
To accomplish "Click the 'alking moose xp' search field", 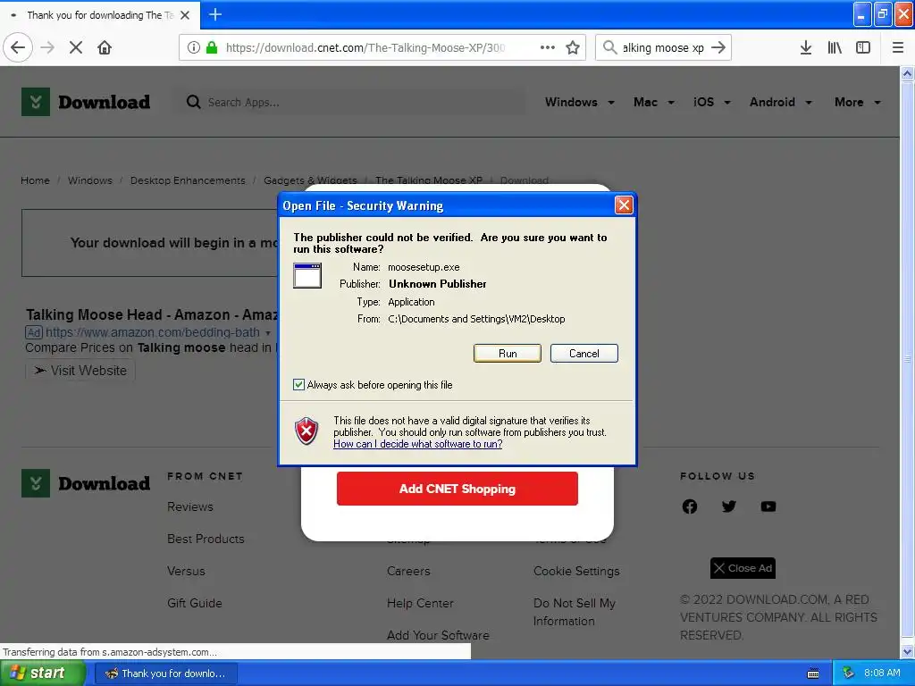I will (663, 47).
